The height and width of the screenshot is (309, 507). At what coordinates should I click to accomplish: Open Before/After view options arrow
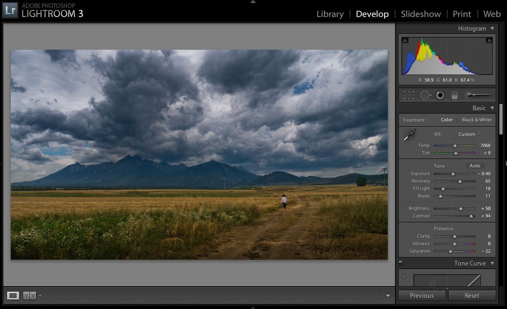pyautogui.click(x=40, y=296)
